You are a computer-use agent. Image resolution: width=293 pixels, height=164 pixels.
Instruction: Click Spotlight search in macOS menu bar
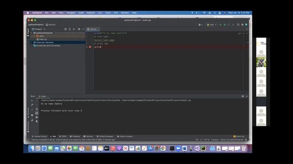[x=215, y=13]
